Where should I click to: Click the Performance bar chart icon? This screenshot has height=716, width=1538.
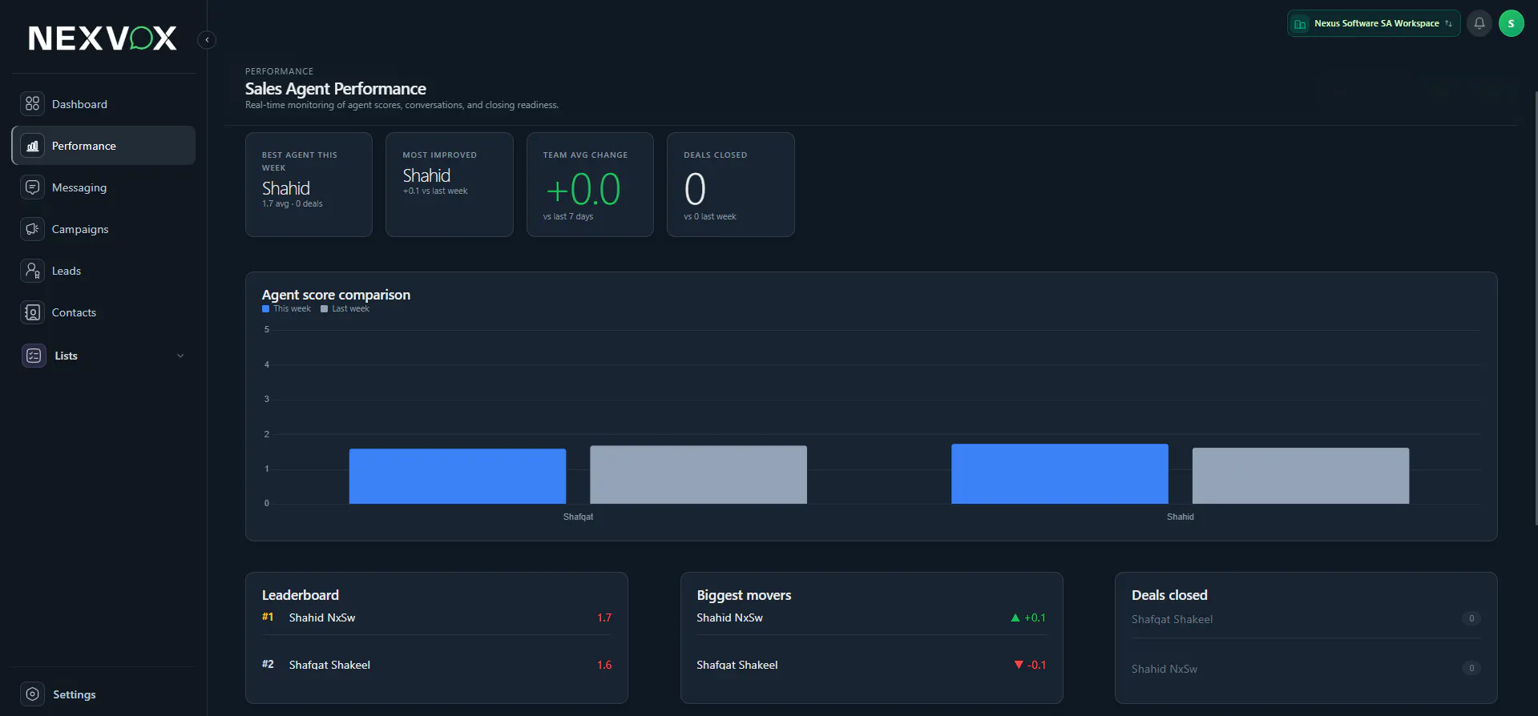[x=32, y=146]
